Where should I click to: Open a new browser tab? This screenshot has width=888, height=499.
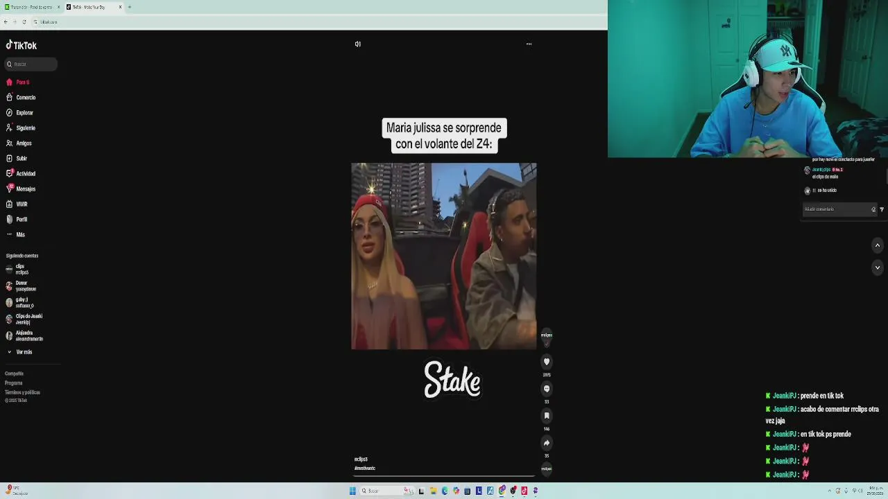click(x=129, y=7)
